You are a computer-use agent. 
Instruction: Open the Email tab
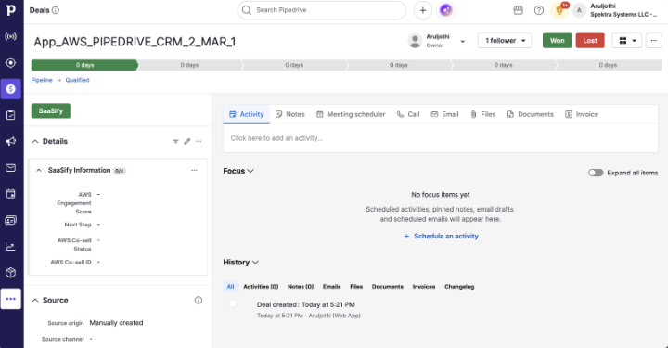(x=444, y=114)
